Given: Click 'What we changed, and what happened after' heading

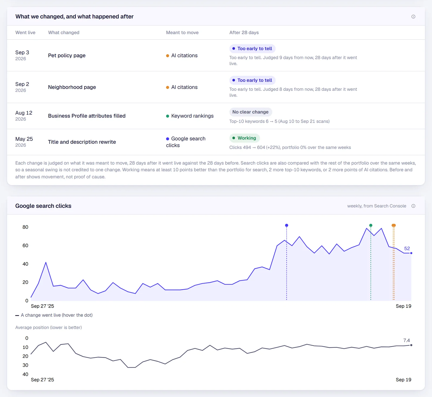Looking at the screenshot, I should click(74, 16).
